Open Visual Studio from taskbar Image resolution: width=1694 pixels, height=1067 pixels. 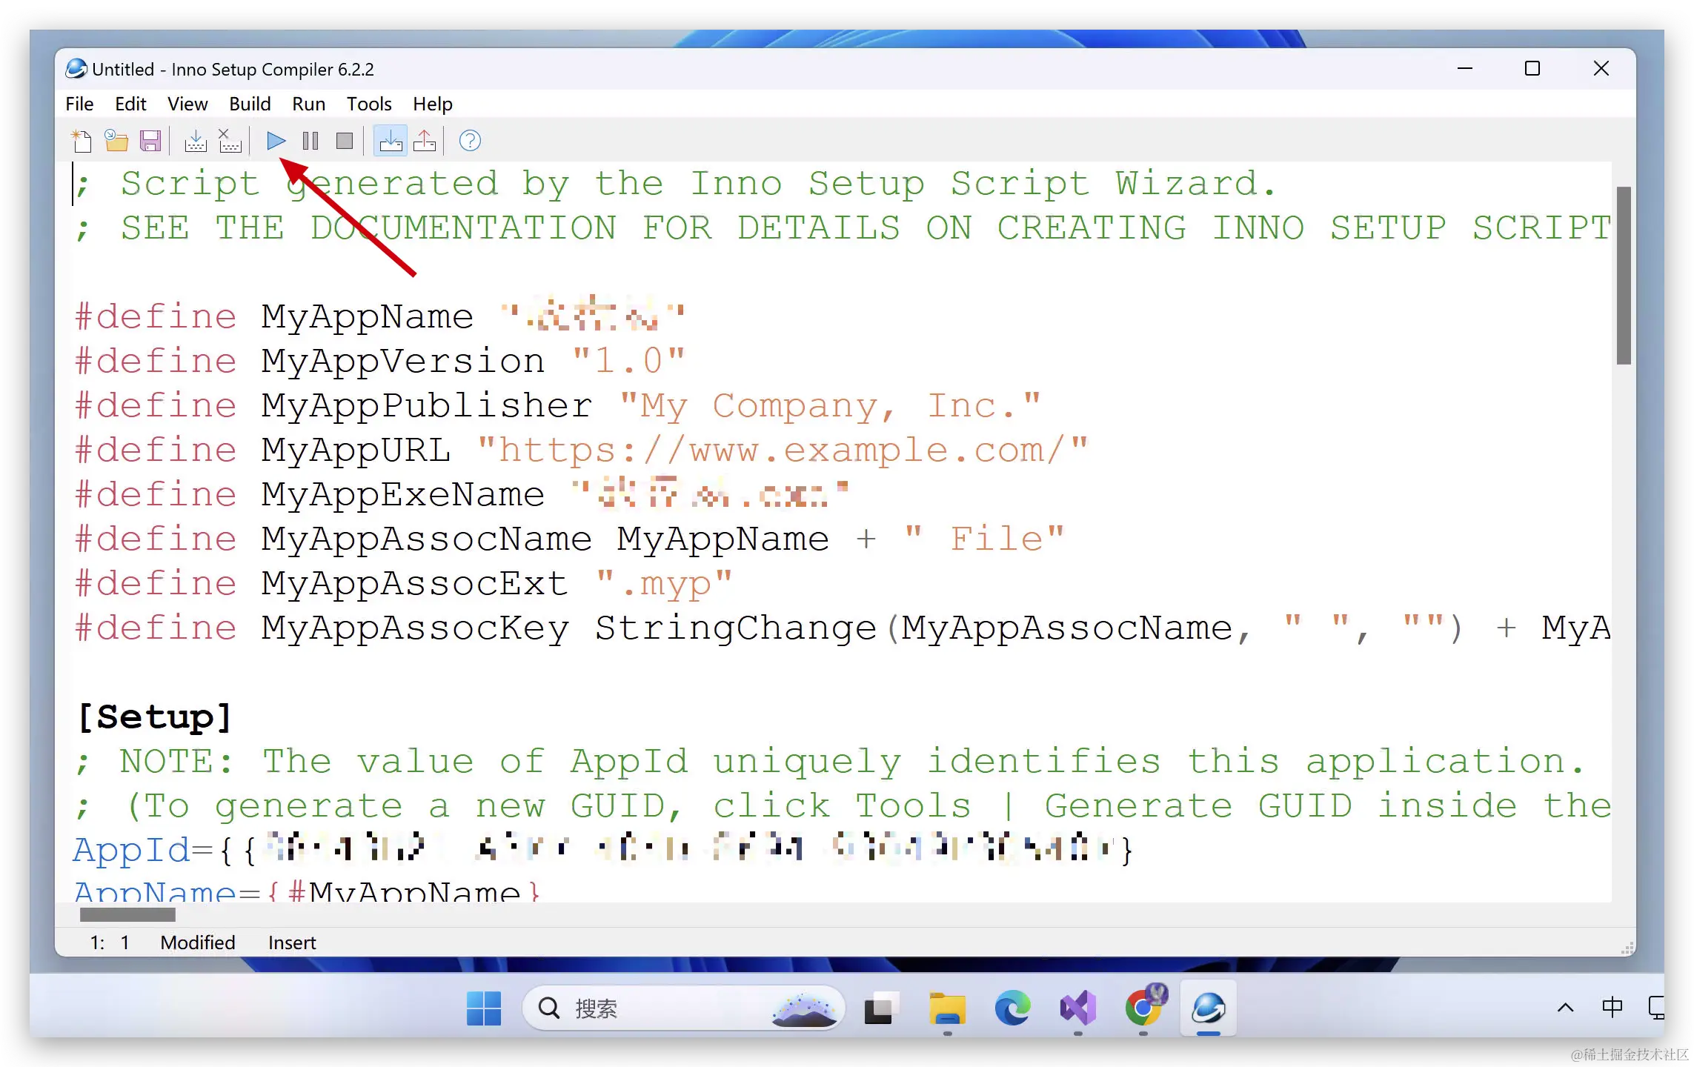[1077, 1008]
